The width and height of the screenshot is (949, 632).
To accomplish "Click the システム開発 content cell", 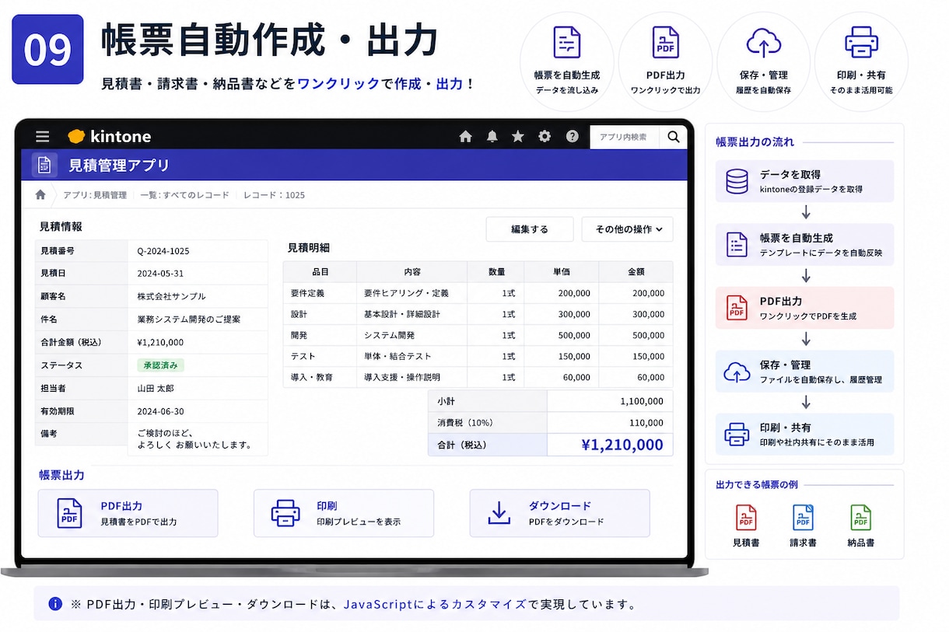I will coord(412,335).
